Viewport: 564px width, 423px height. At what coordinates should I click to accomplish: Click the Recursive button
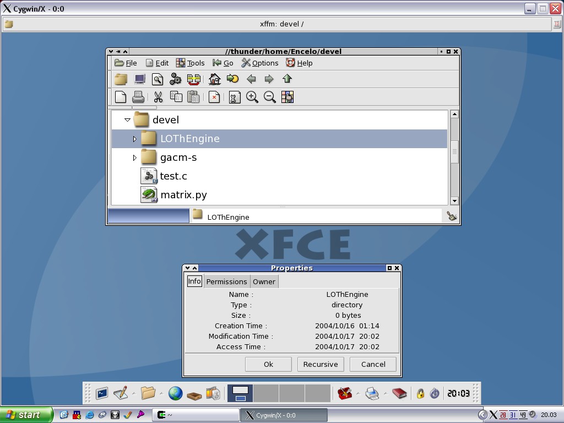321,365
